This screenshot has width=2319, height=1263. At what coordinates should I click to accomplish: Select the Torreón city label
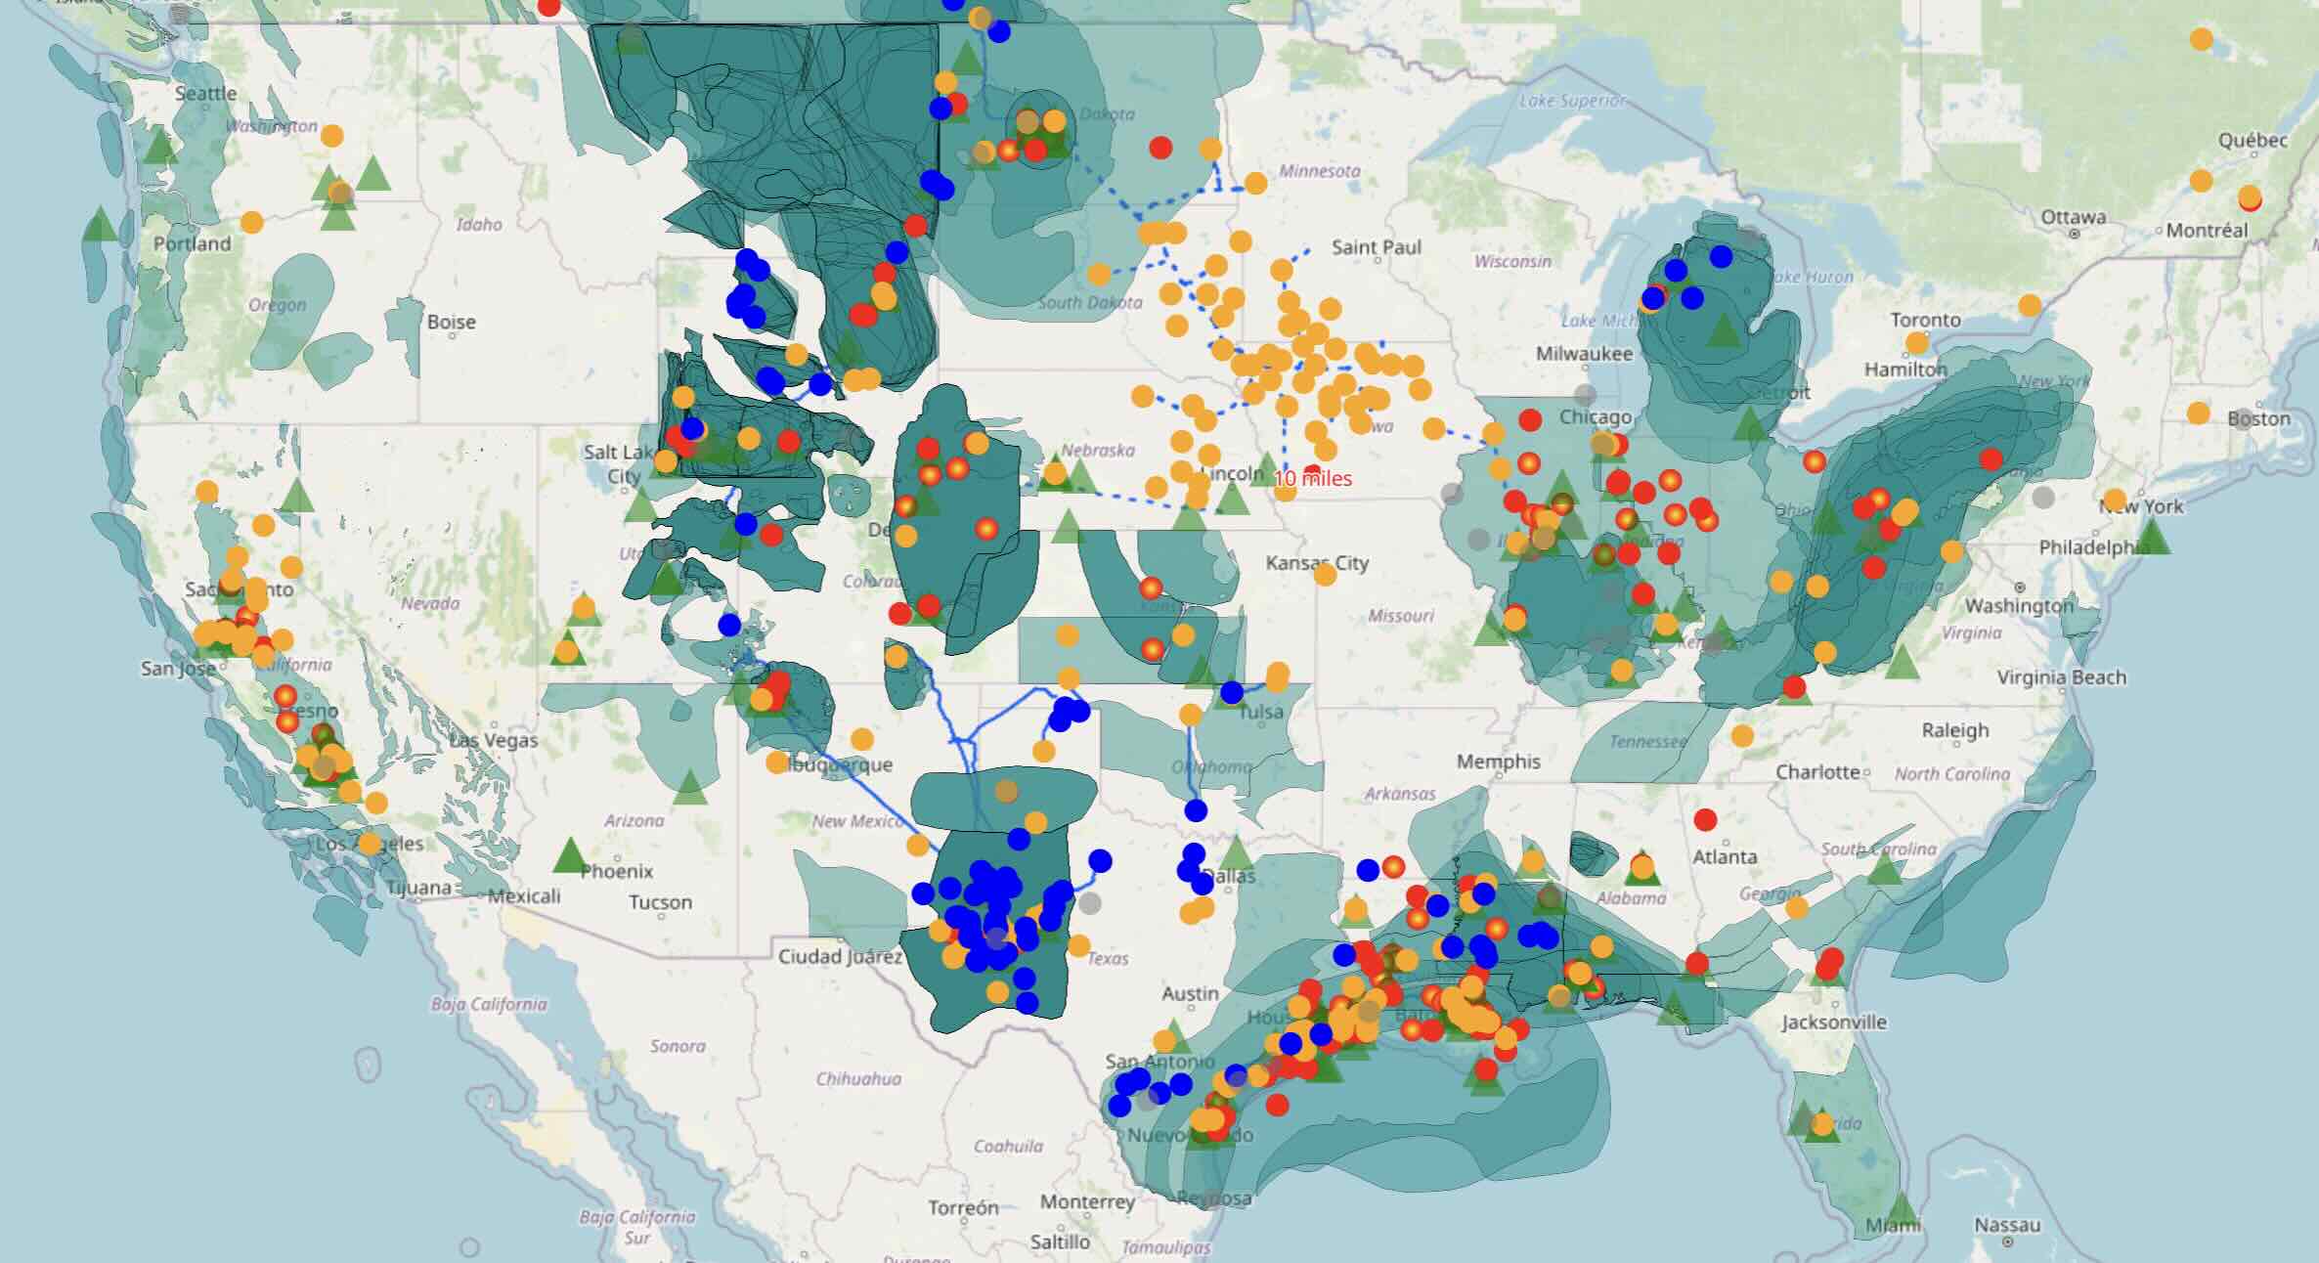pyautogui.click(x=963, y=1208)
